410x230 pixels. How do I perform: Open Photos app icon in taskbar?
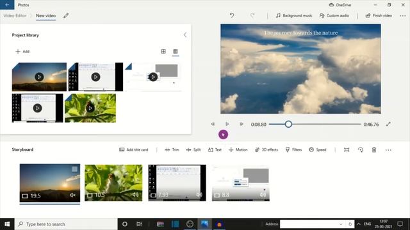pyautogui.click(x=204, y=224)
